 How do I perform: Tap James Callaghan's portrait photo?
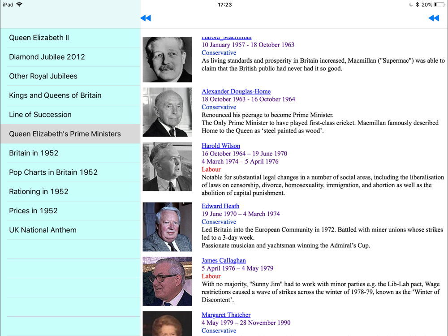point(168,281)
